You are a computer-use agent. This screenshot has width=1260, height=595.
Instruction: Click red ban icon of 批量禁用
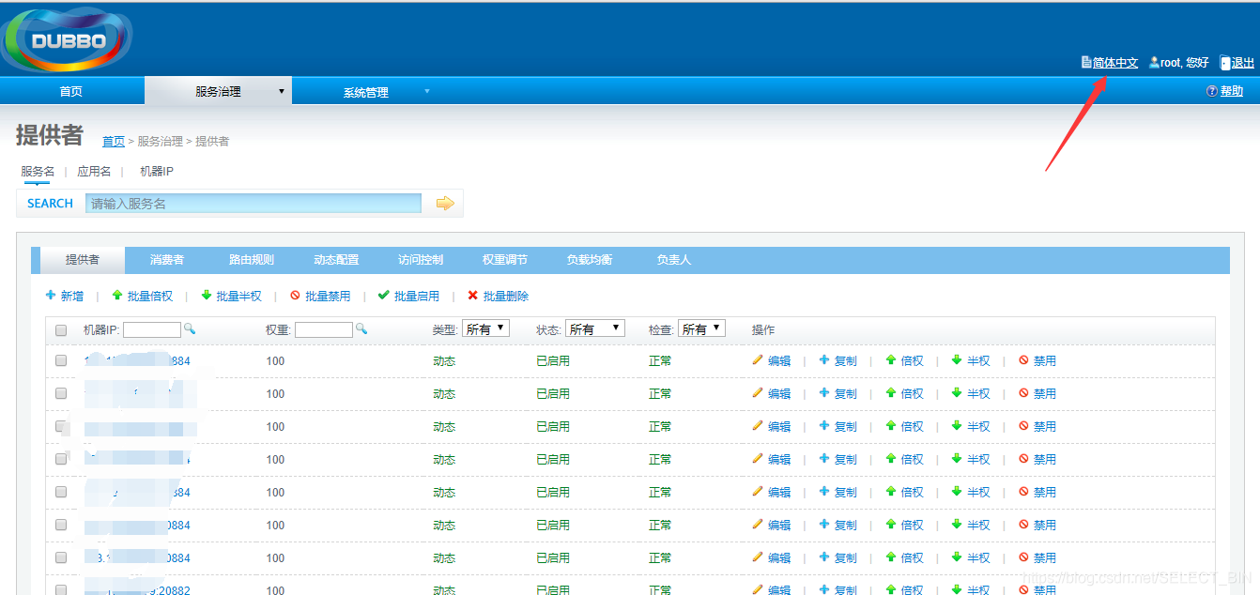pyautogui.click(x=295, y=295)
